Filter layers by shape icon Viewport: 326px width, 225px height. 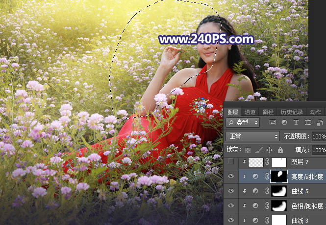308,122
